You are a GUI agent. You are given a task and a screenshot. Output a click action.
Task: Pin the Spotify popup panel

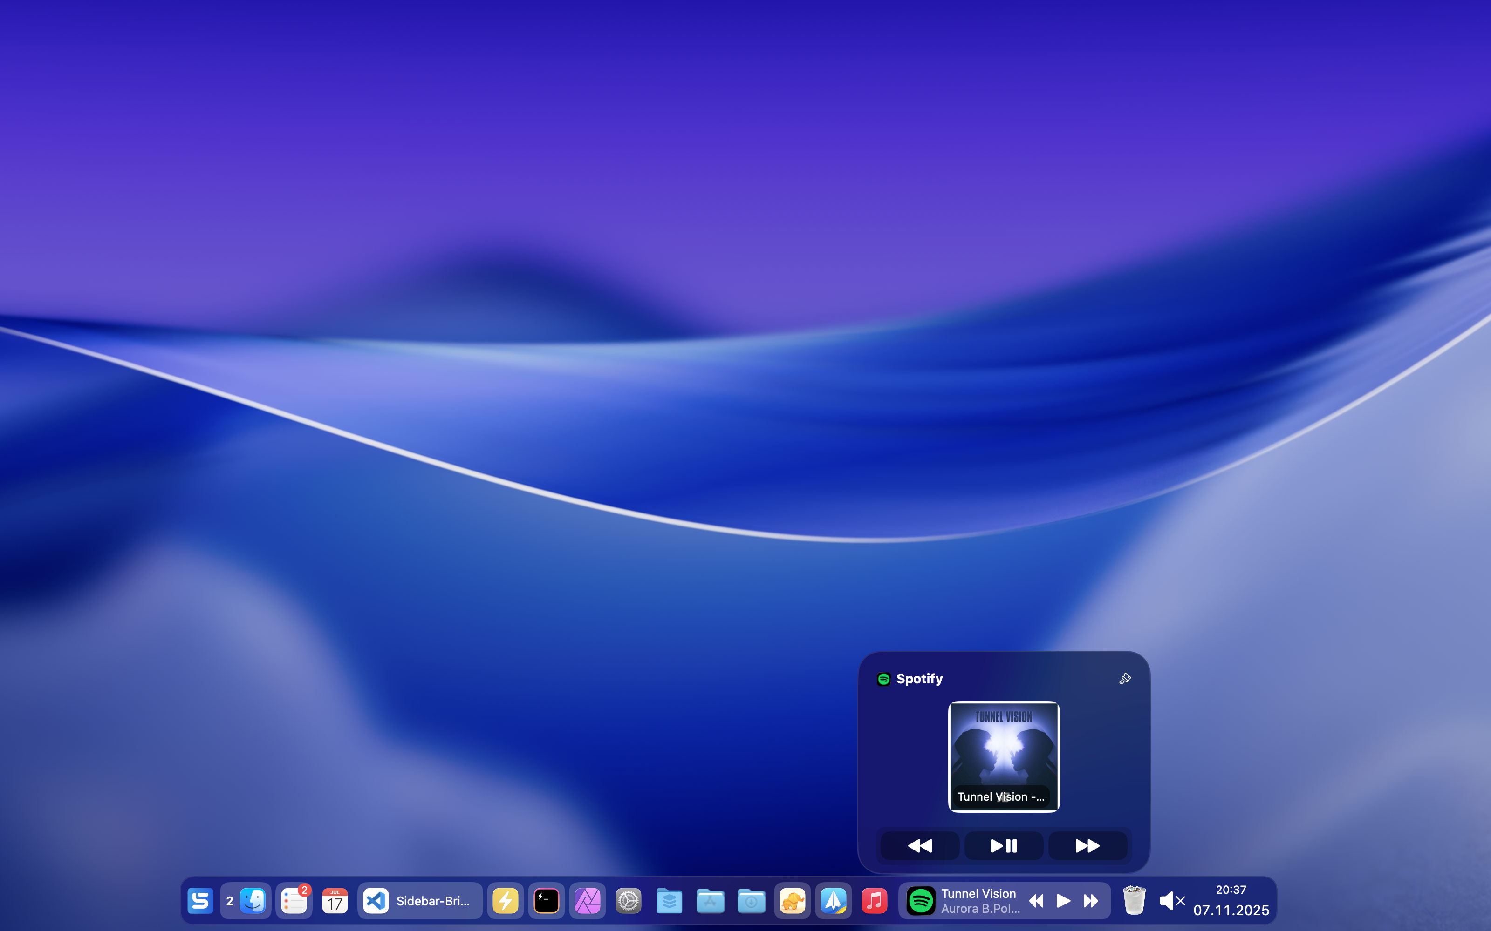click(x=1124, y=679)
